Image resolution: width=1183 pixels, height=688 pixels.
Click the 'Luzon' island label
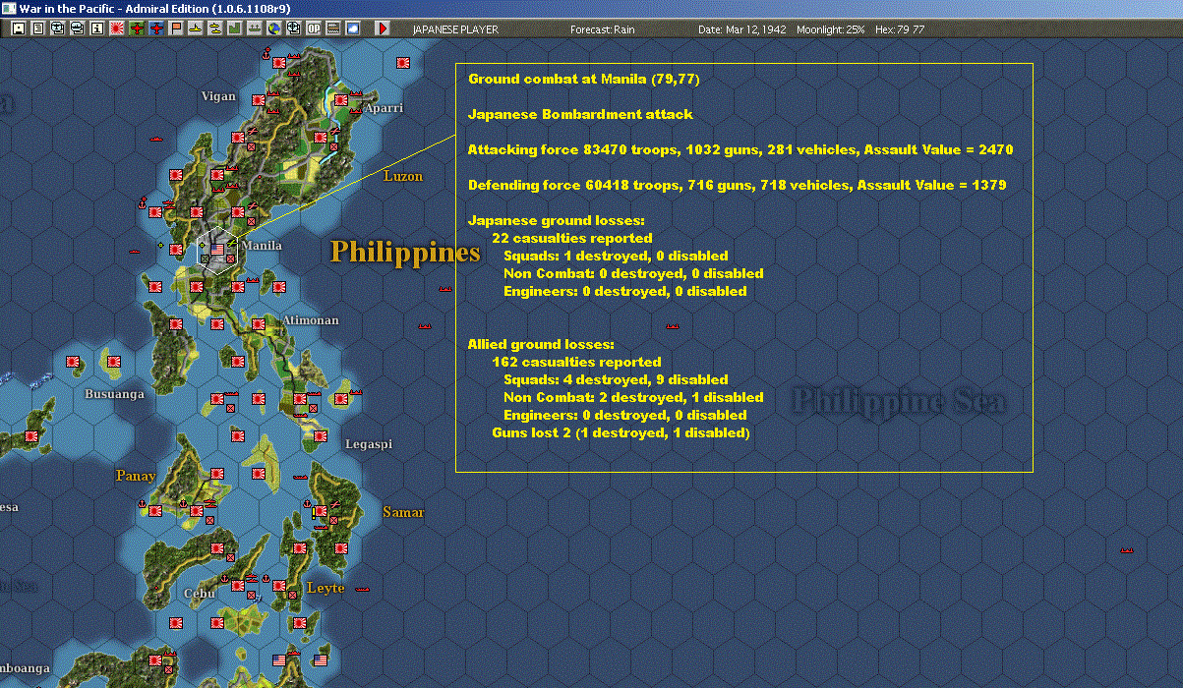[402, 176]
